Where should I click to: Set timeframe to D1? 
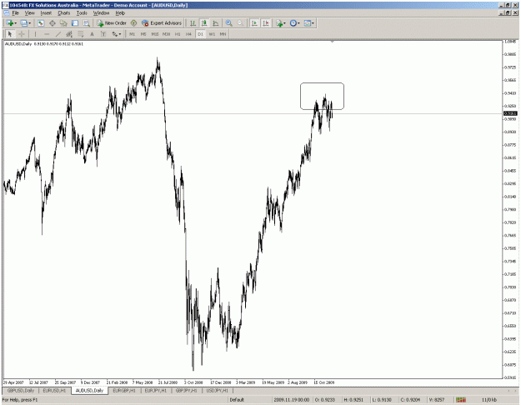pos(200,34)
